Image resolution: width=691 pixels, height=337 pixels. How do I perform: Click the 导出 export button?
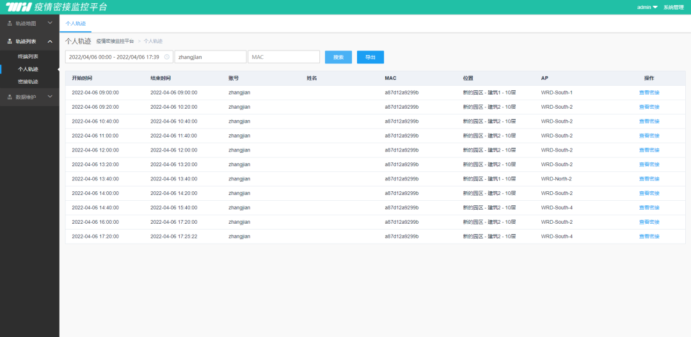[x=370, y=57]
